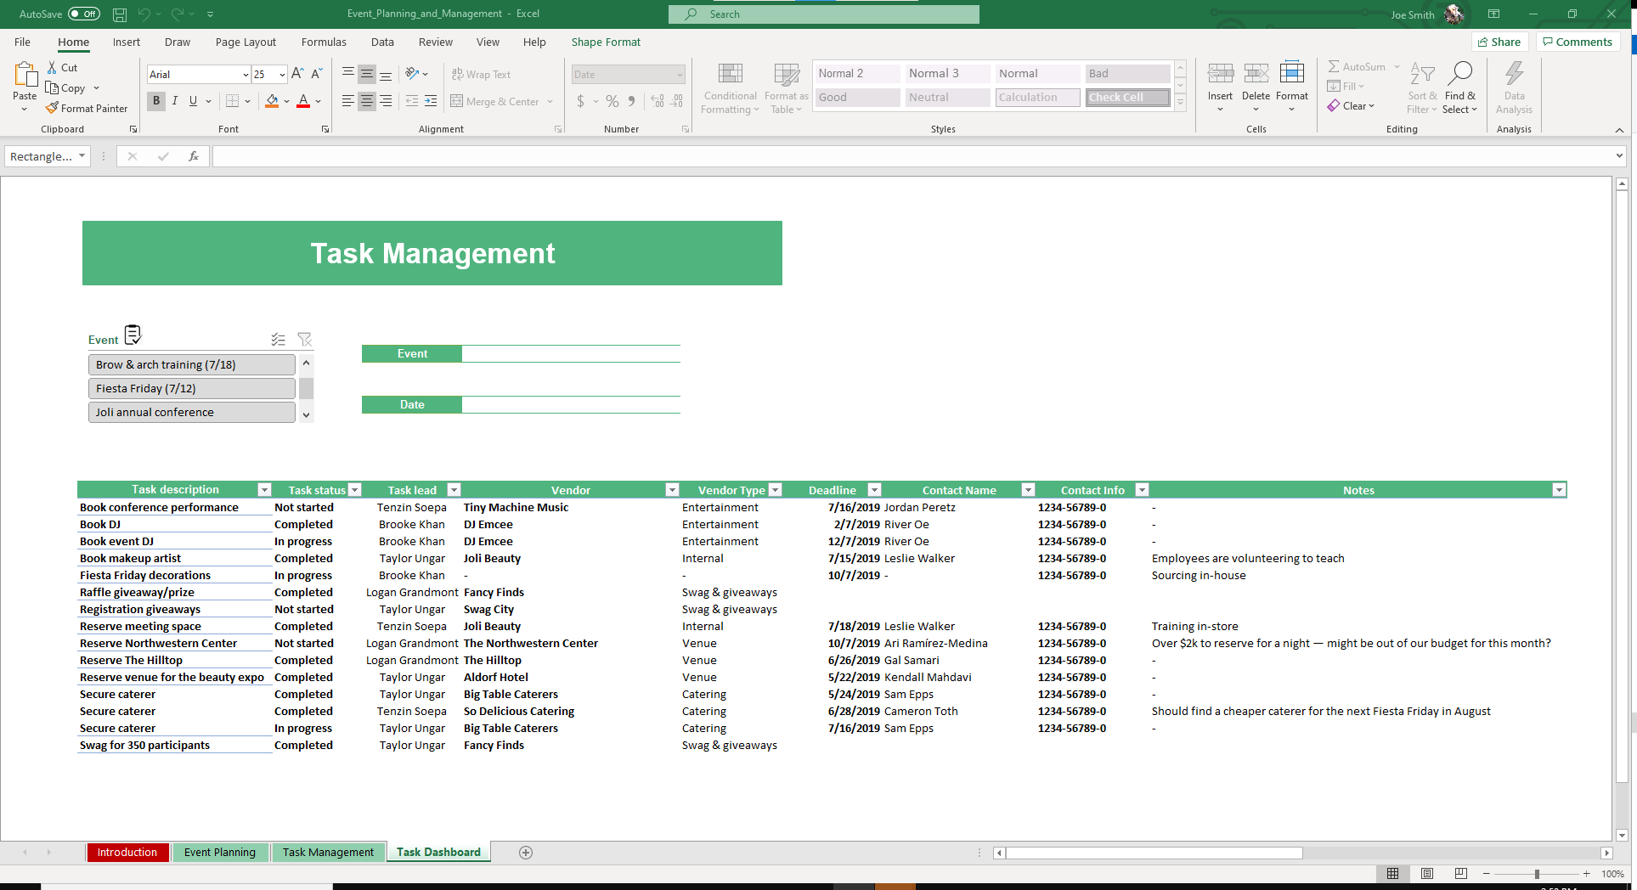Add a new sheet with plus icon

pos(526,853)
